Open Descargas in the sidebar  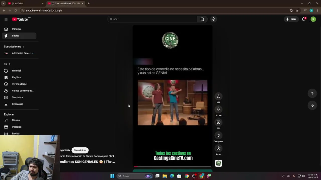pyautogui.click(x=19, y=104)
